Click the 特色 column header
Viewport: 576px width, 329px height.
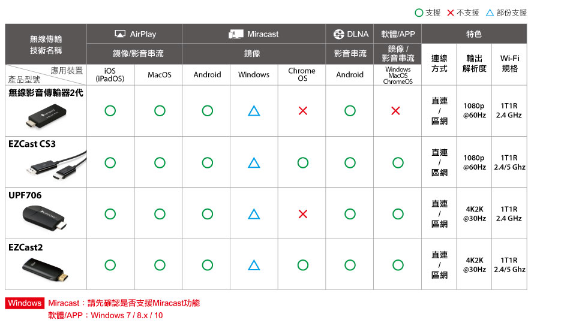pos(474,34)
